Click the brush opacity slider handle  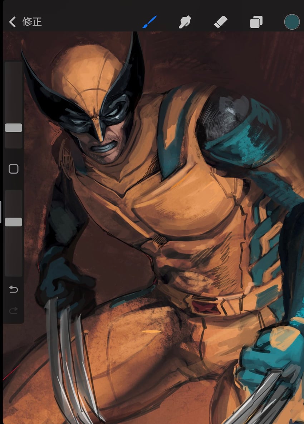click(x=14, y=222)
